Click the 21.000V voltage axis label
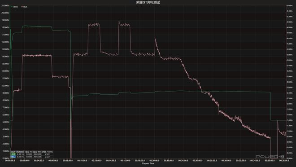 [x=5, y=6]
